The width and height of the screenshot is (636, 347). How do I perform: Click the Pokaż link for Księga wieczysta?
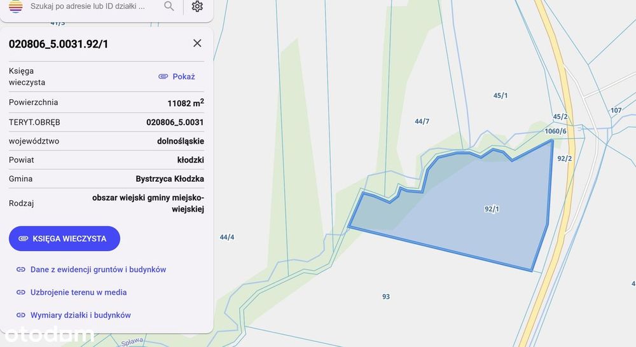click(x=177, y=77)
